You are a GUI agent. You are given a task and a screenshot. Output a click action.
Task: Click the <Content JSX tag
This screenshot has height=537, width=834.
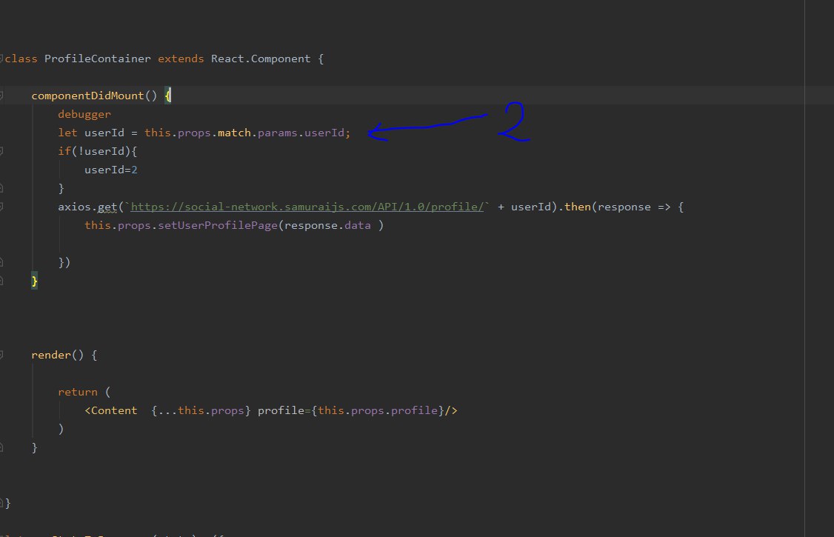pos(110,410)
